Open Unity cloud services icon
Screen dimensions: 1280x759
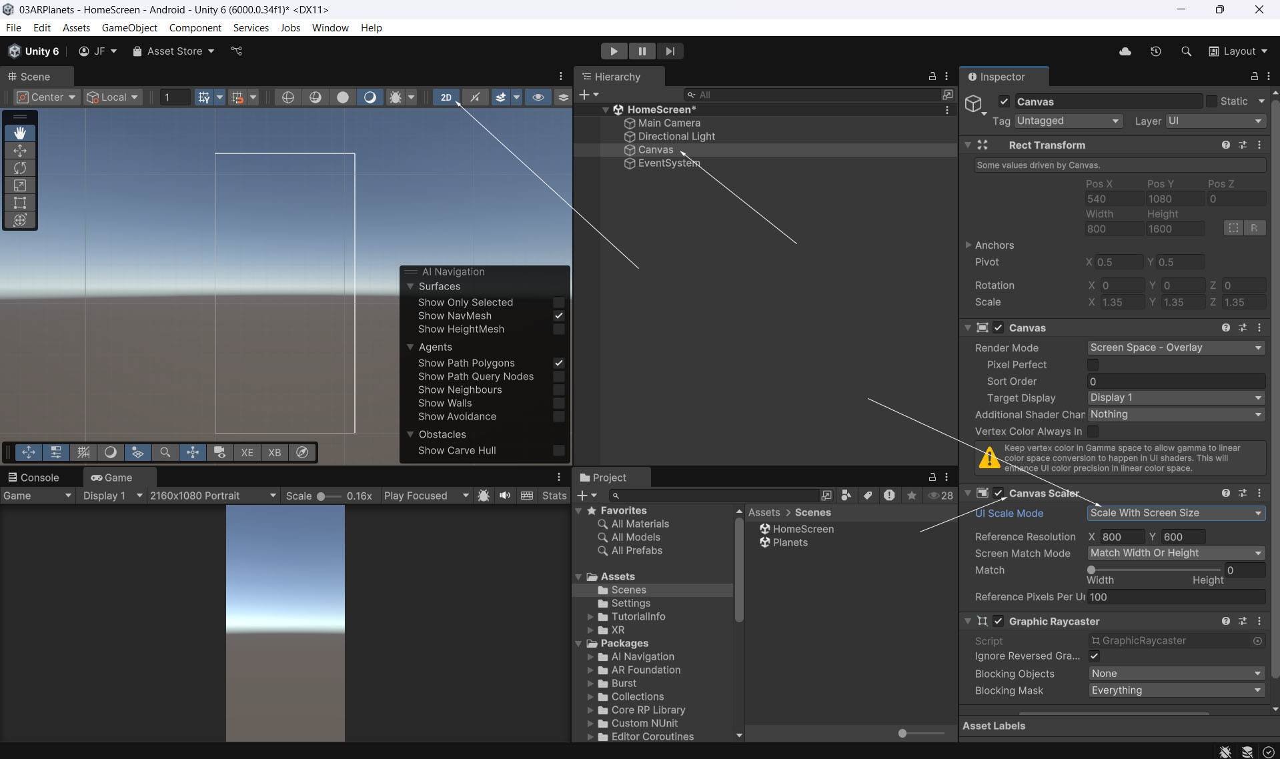(x=1125, y=51)
